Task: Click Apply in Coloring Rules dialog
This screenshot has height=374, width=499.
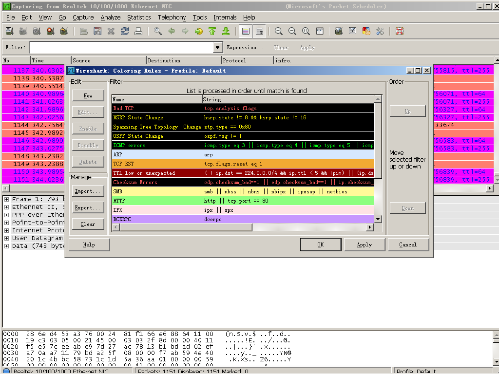Action: 365,244
